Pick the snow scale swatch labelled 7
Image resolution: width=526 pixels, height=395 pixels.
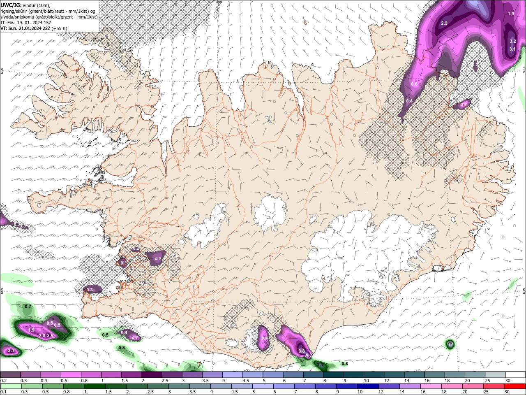point(314,374)
